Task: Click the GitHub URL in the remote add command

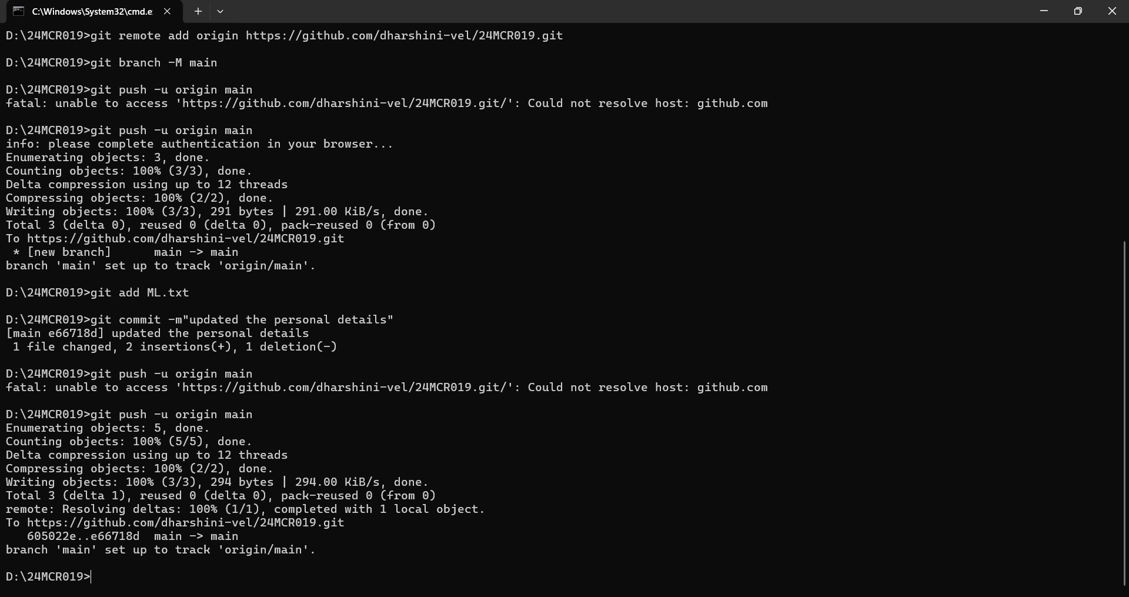Action: [404, 36]
